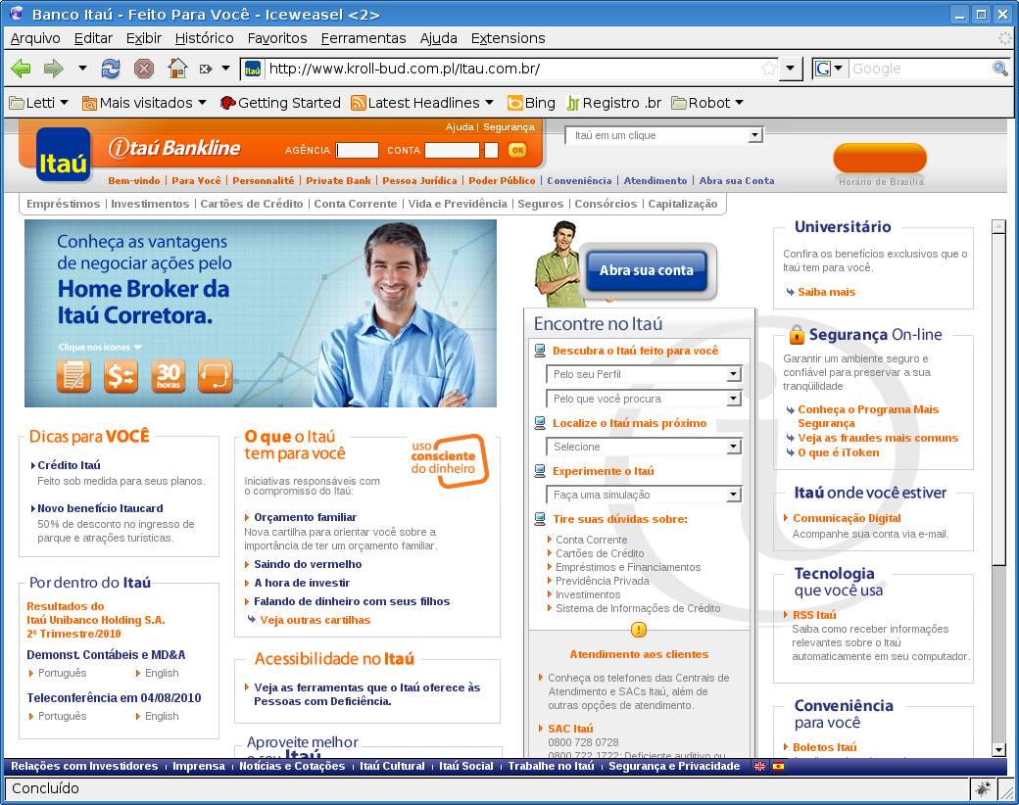This screenshot has height=805, width=1019.
Task: Click the page scrollbar down arrow
Action: coord(998,750)
